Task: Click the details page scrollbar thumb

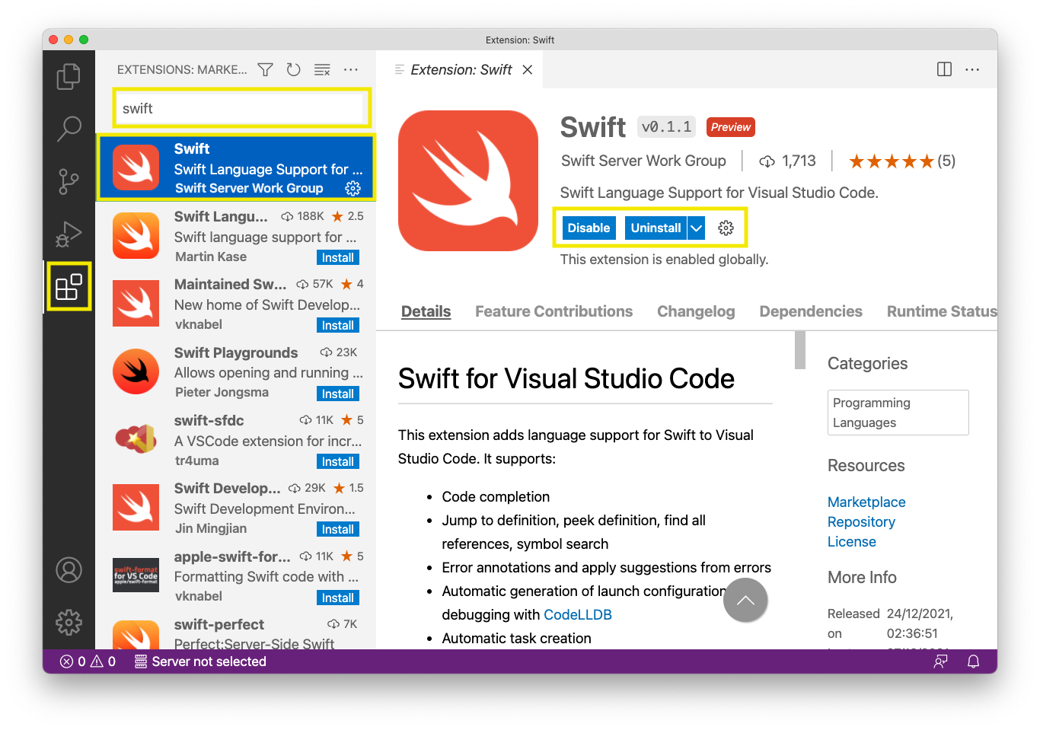Action: (799, 350)
